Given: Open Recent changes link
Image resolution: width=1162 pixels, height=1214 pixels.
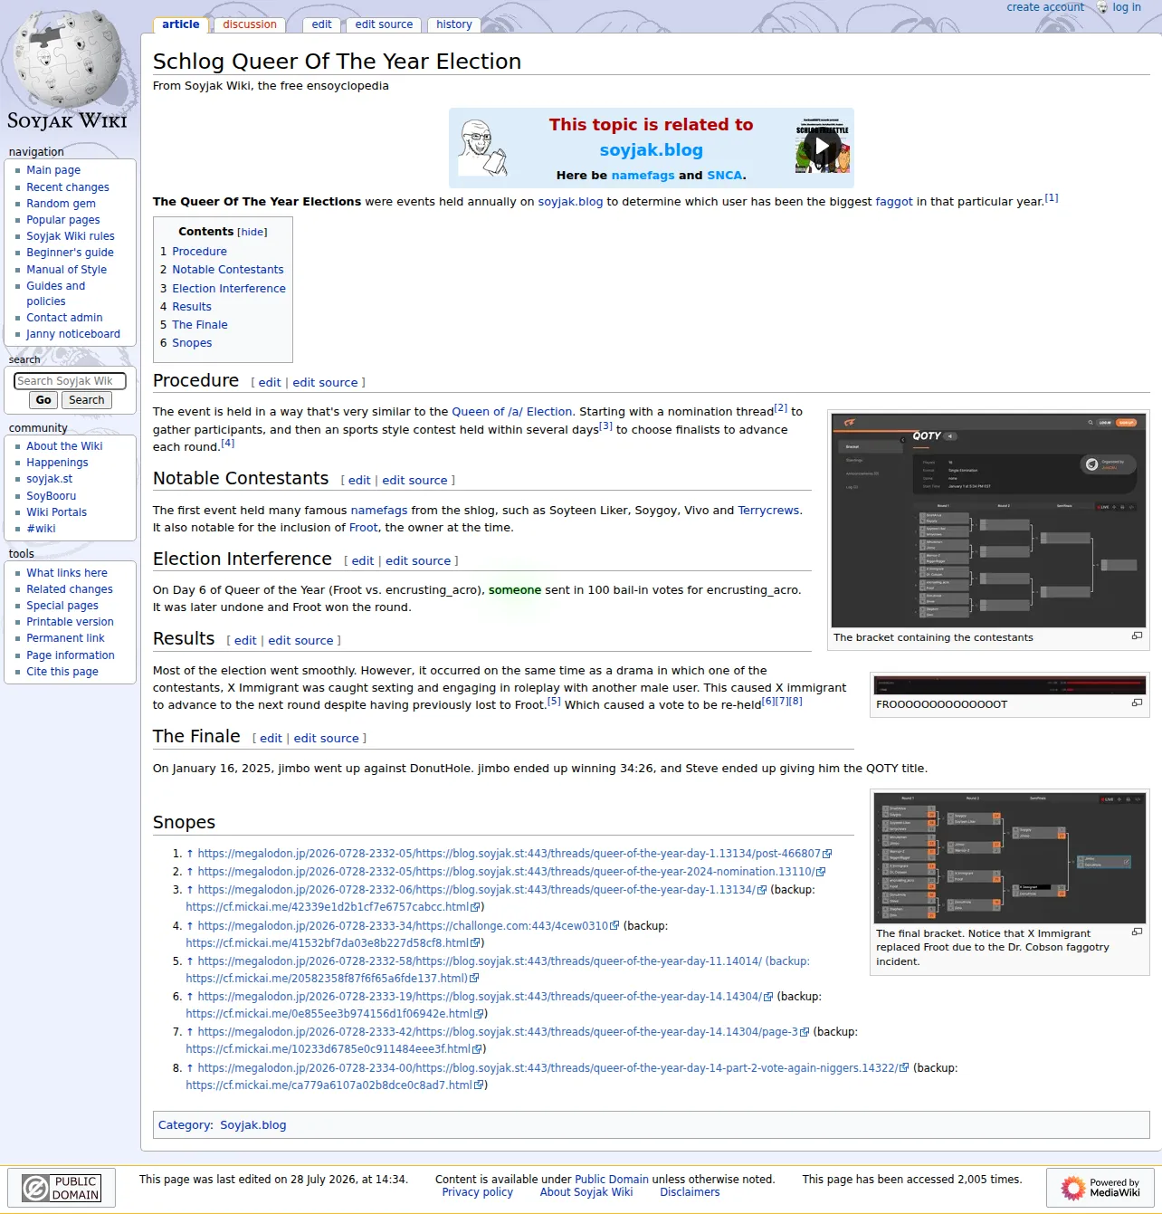Looking at the screenshot, I should pos(68,187).
